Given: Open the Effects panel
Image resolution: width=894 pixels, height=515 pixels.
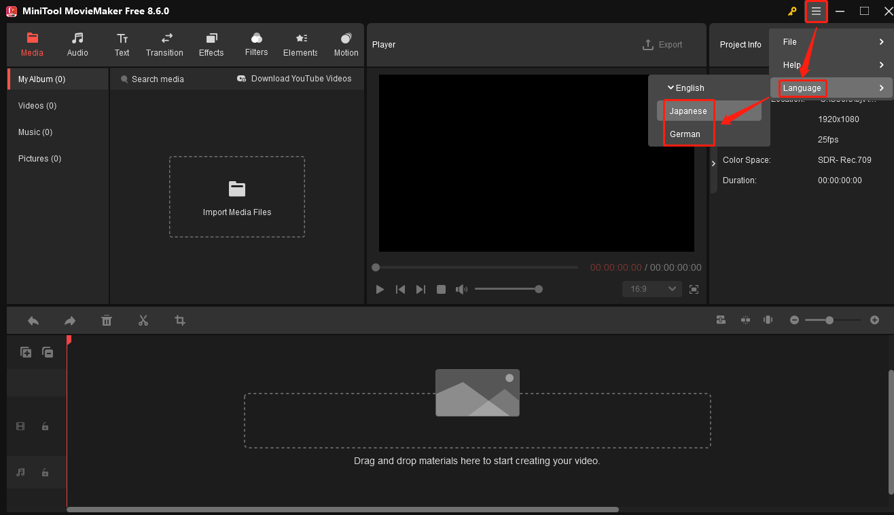Looking at the screenshot, I should coord(211,45).
